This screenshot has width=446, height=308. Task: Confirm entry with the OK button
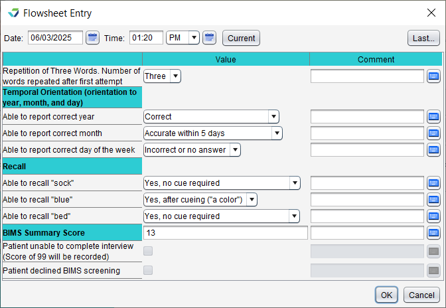[386, 295]
